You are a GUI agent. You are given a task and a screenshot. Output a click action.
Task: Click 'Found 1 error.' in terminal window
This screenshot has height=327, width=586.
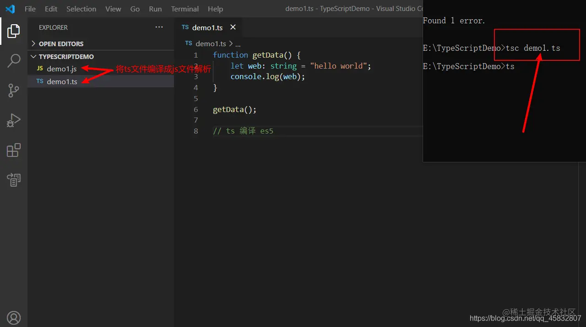tap(454, 21)
